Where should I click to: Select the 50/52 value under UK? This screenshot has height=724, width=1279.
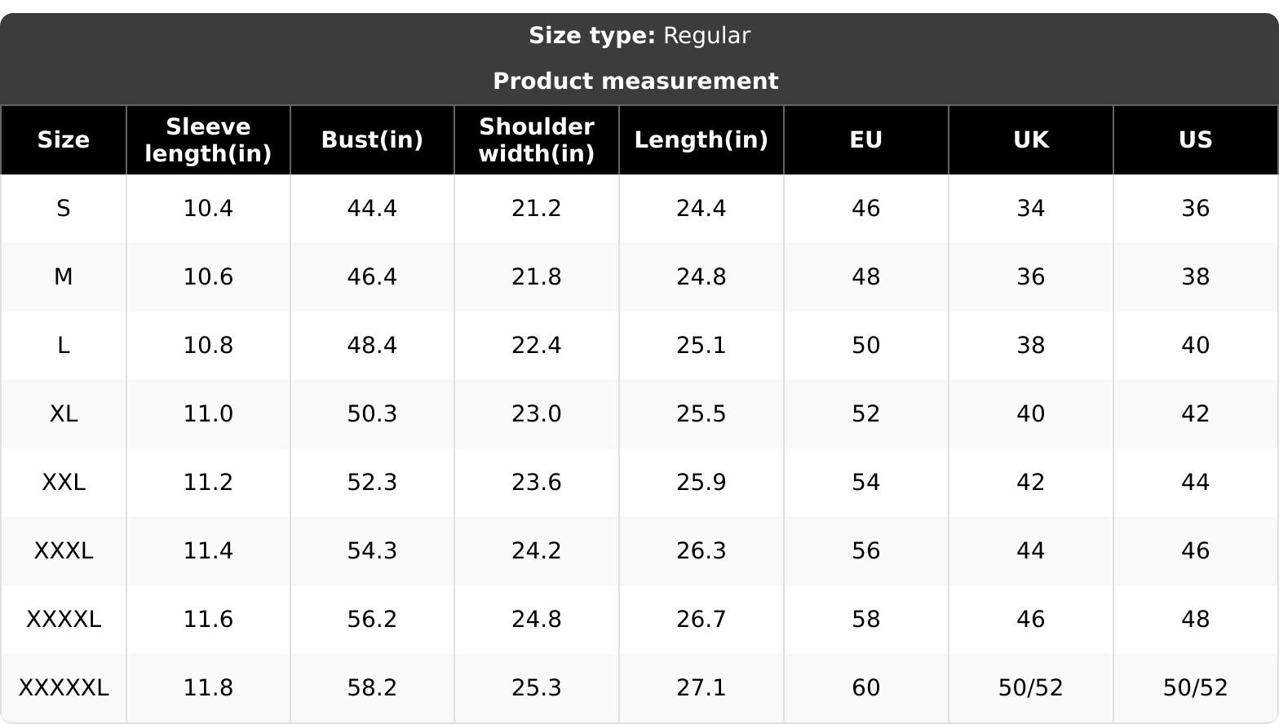(x=1031, y=688)
